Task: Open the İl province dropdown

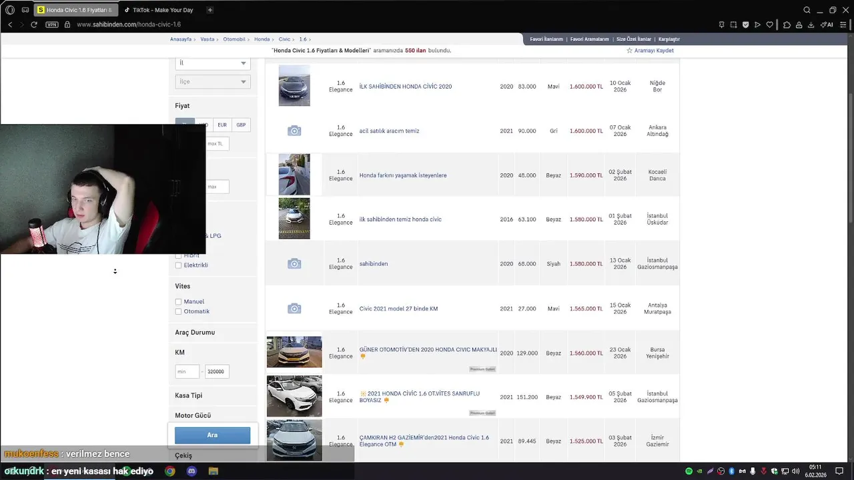Action: click(x=213, y=63)
